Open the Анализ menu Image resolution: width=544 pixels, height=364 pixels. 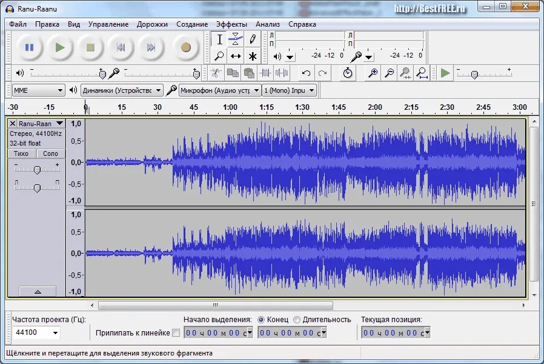268,24
